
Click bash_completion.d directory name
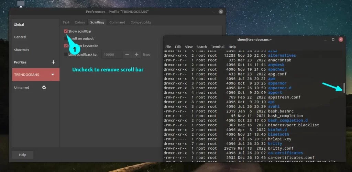[x=288, y=121]
